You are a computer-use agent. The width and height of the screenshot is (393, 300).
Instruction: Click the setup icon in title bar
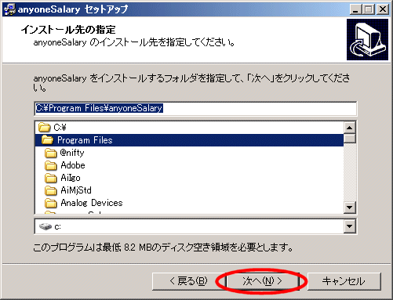[x=10, y=9]
